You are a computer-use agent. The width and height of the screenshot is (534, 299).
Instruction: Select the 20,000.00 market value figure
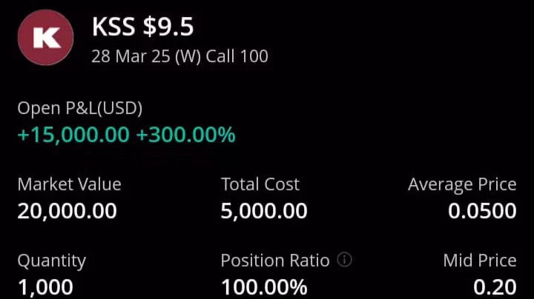click(x=67, y=211)
